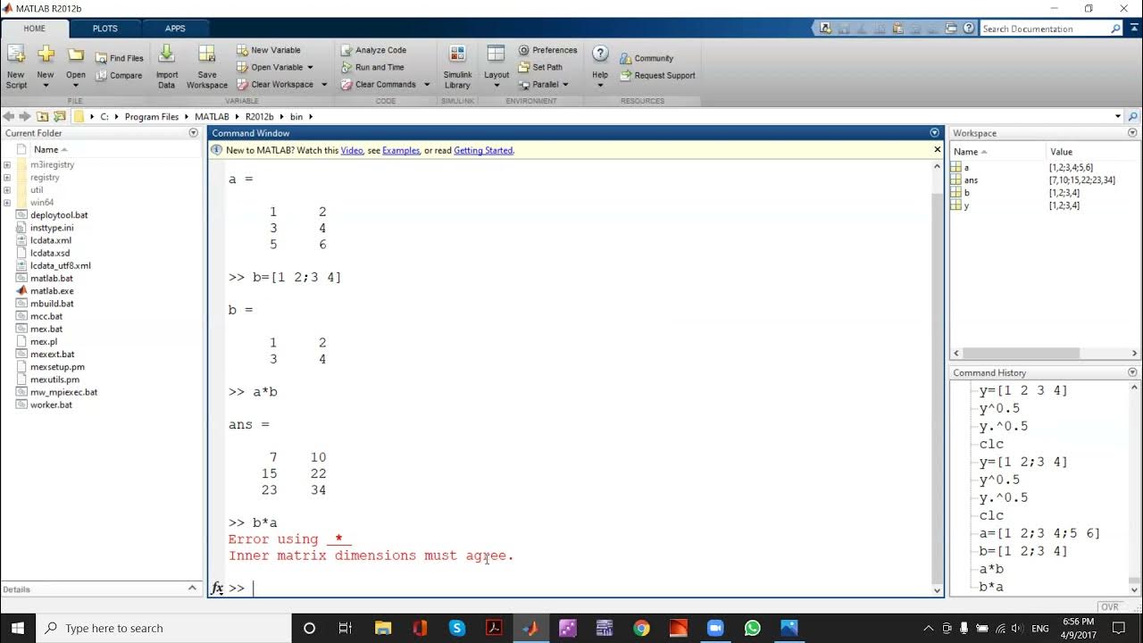Click the browse for folder icon
This screenshot has height=643, width=1143.
[60, 116]
